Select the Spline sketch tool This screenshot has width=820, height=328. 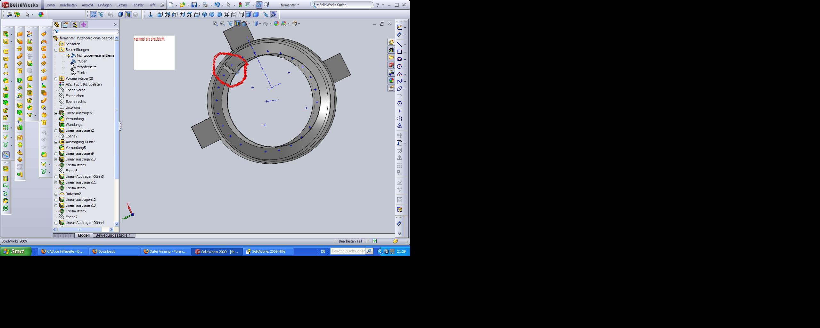[399, 81]
